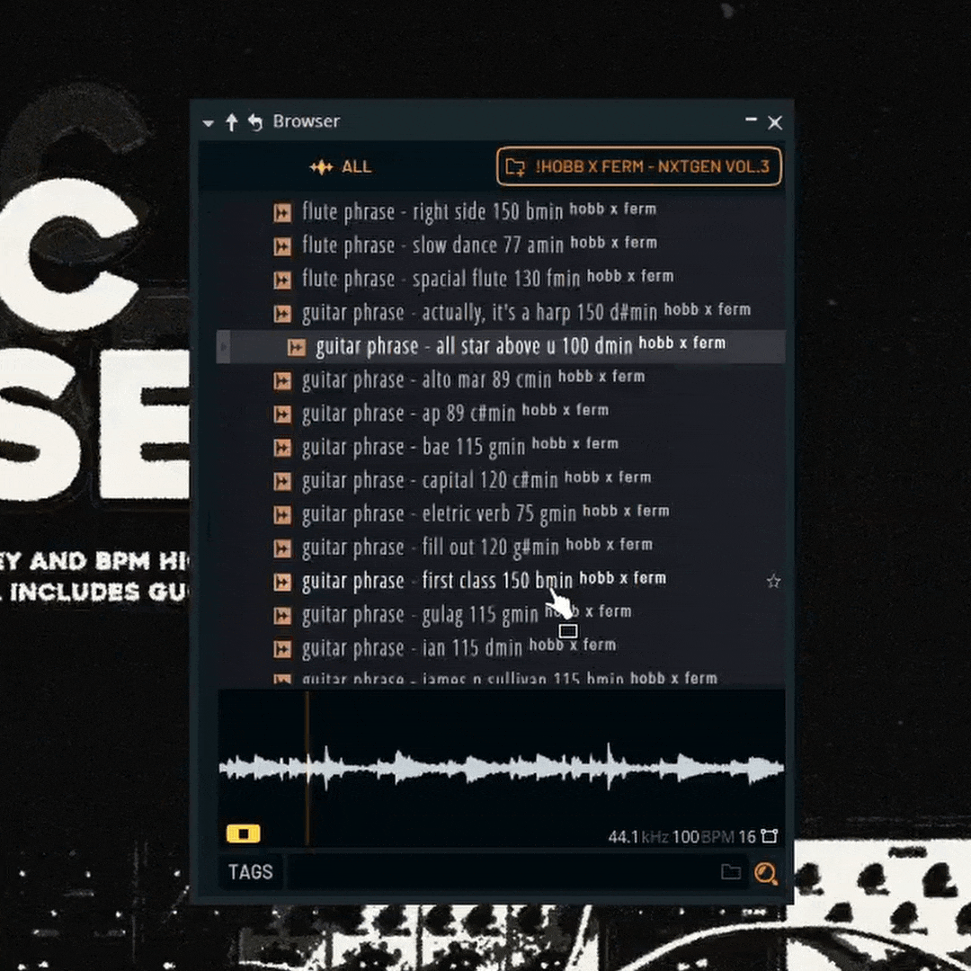Click the waveform preview to seek playback
Viewport: 971px width, 971px height.
click(501, 769)
